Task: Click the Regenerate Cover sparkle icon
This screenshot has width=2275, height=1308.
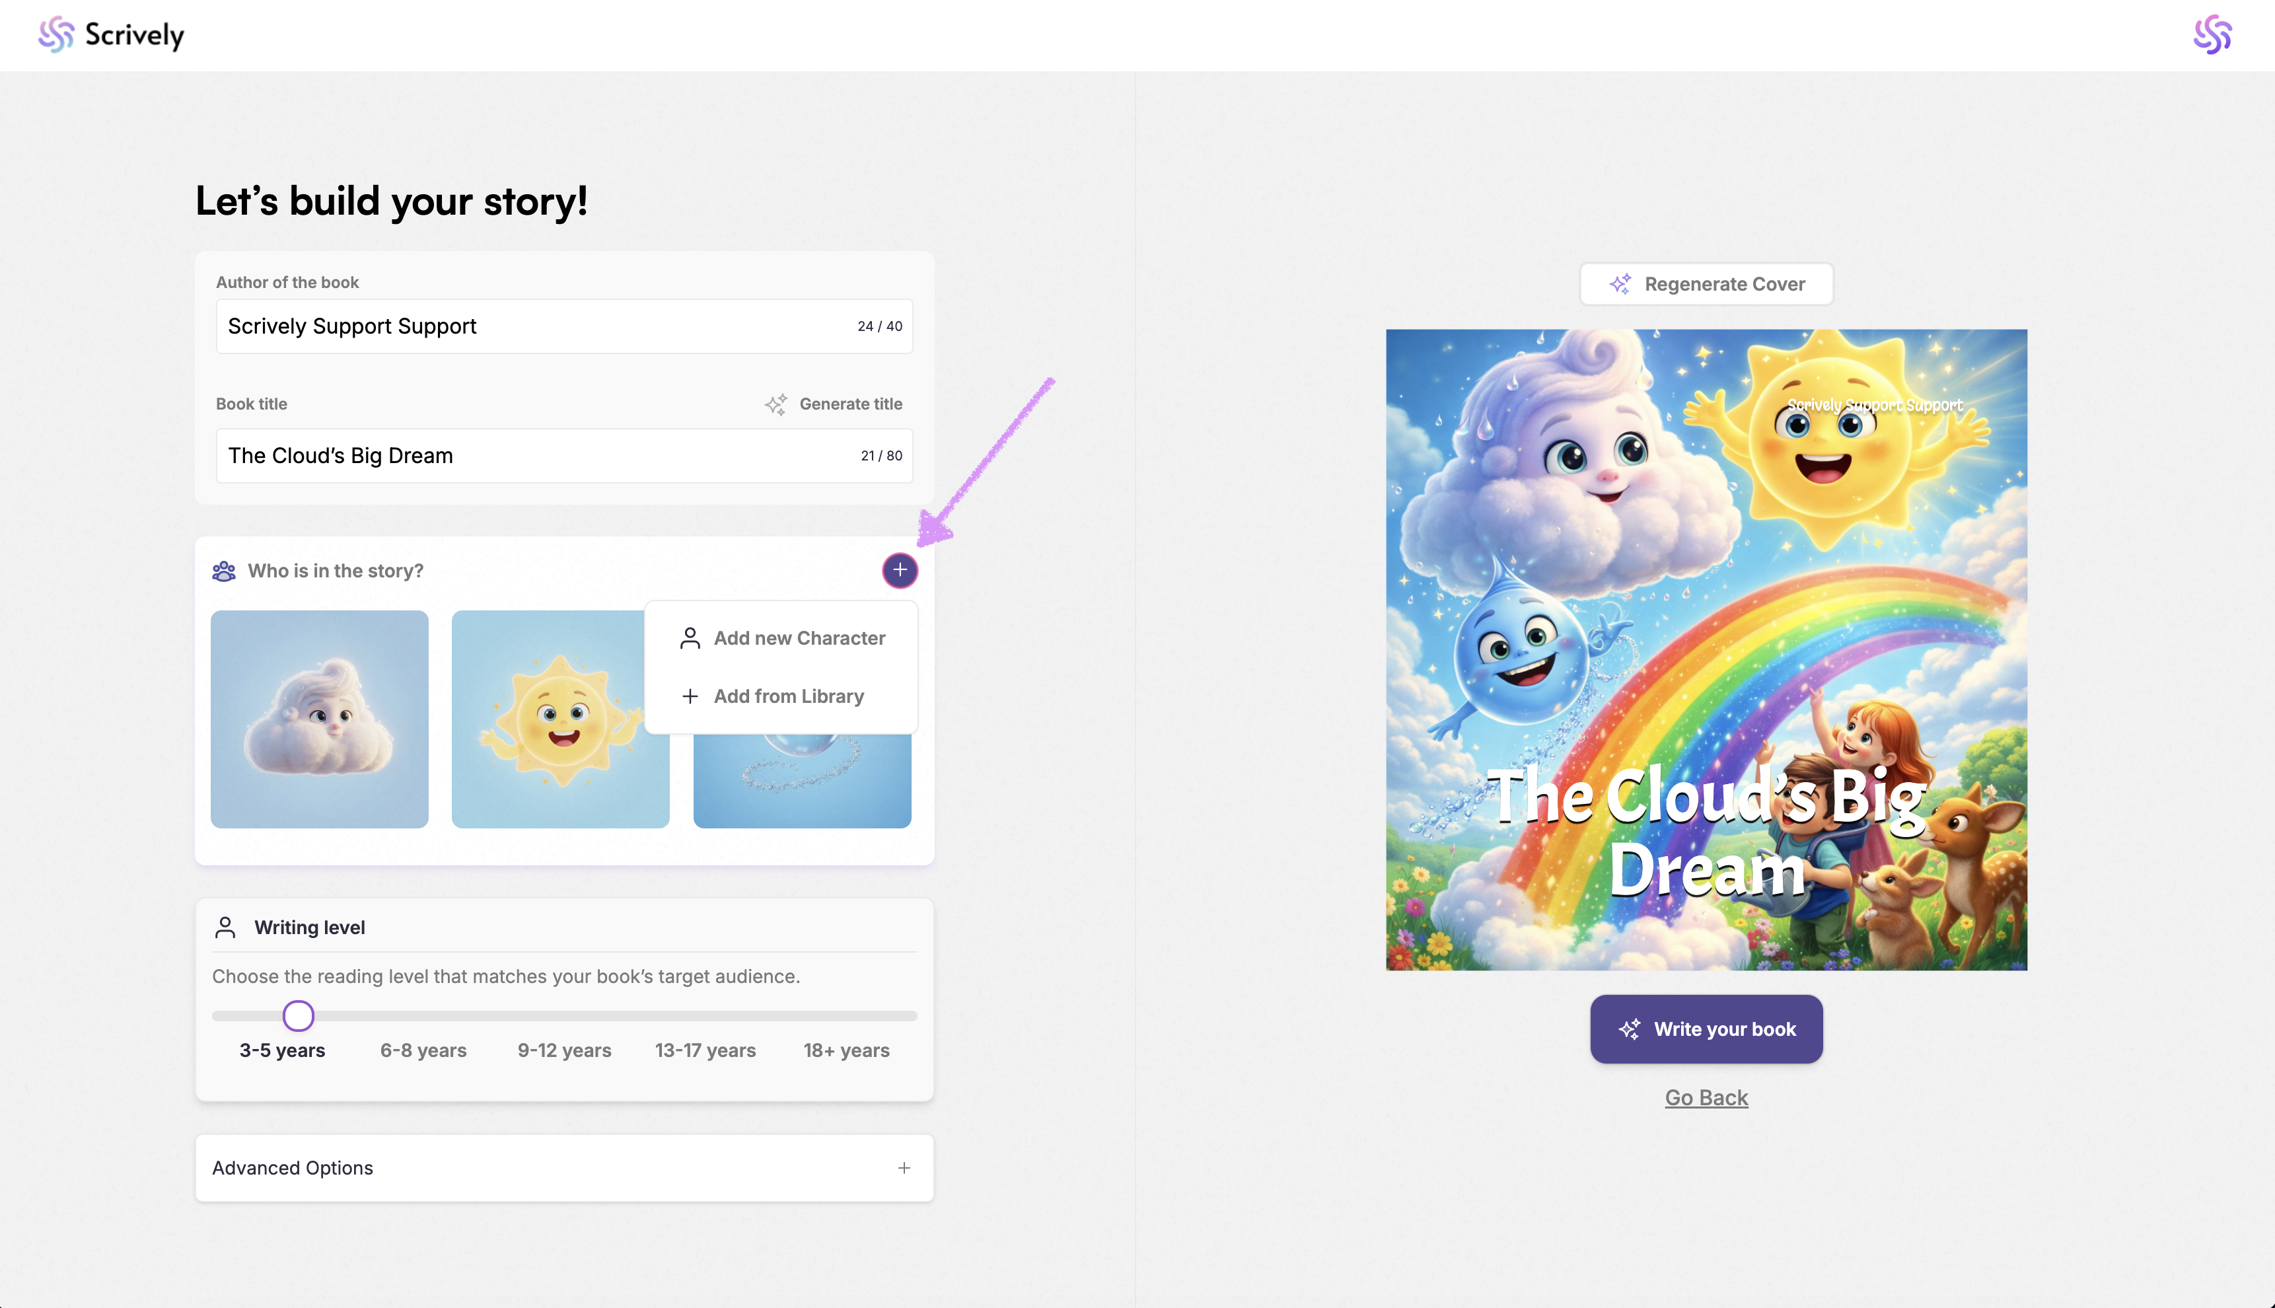Action: coord(1620,285)
